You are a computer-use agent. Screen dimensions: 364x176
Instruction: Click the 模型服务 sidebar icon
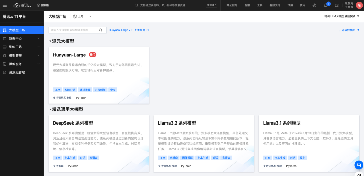(x=5, y=64)
